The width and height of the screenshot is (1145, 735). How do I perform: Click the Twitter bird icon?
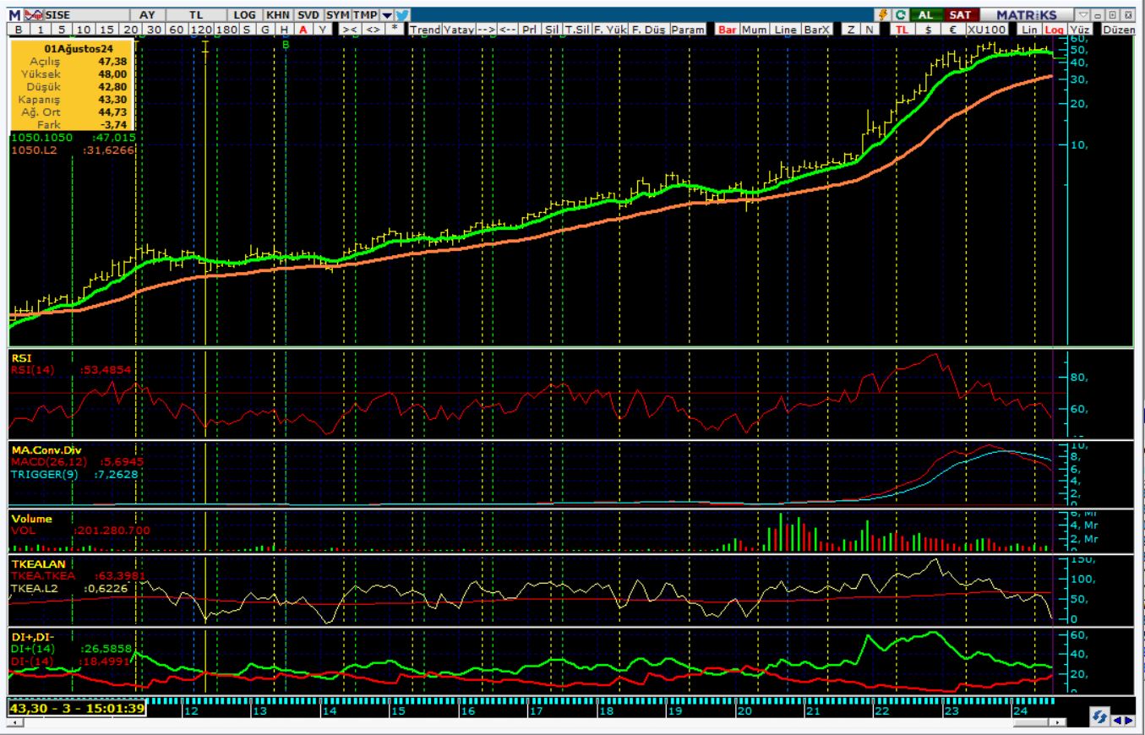tap(401, 15)
